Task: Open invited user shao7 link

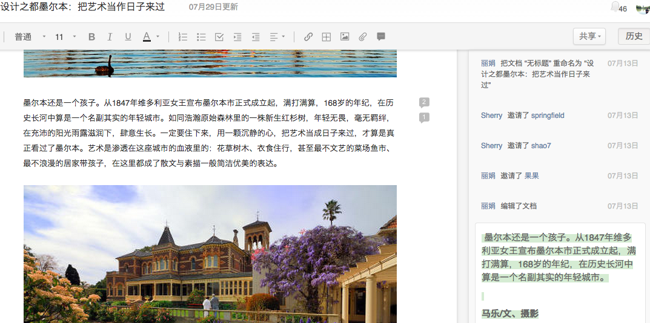Action: click(541, 146)
